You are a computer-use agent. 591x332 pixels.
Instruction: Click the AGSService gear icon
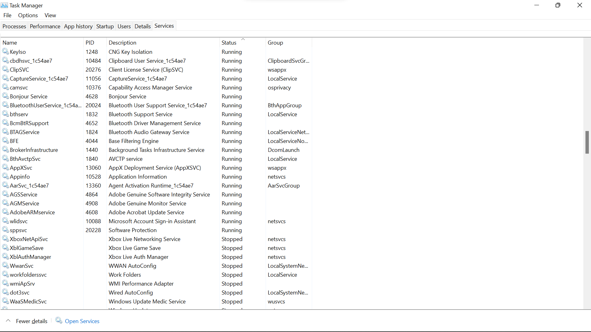6,194
